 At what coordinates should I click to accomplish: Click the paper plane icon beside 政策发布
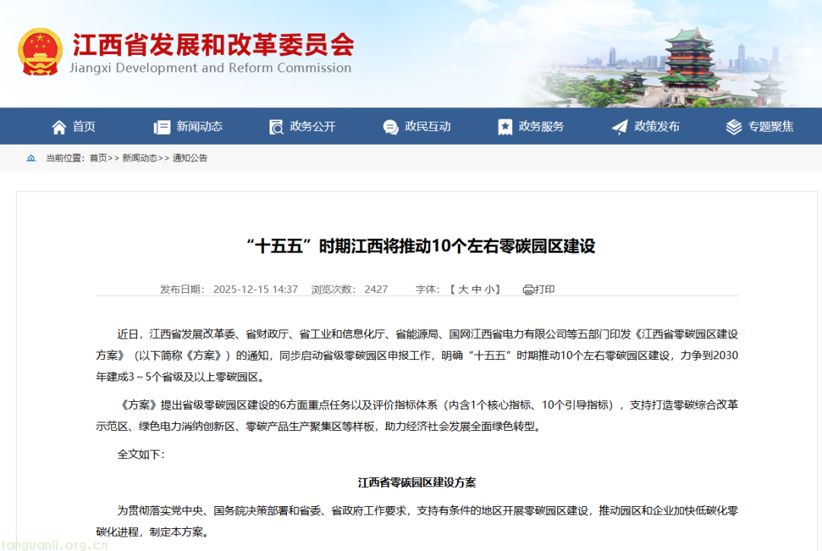pos(620,127)
